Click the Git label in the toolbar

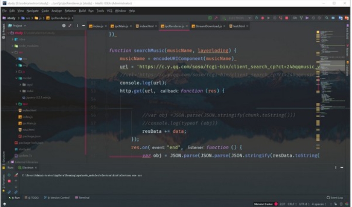[295, 18]
